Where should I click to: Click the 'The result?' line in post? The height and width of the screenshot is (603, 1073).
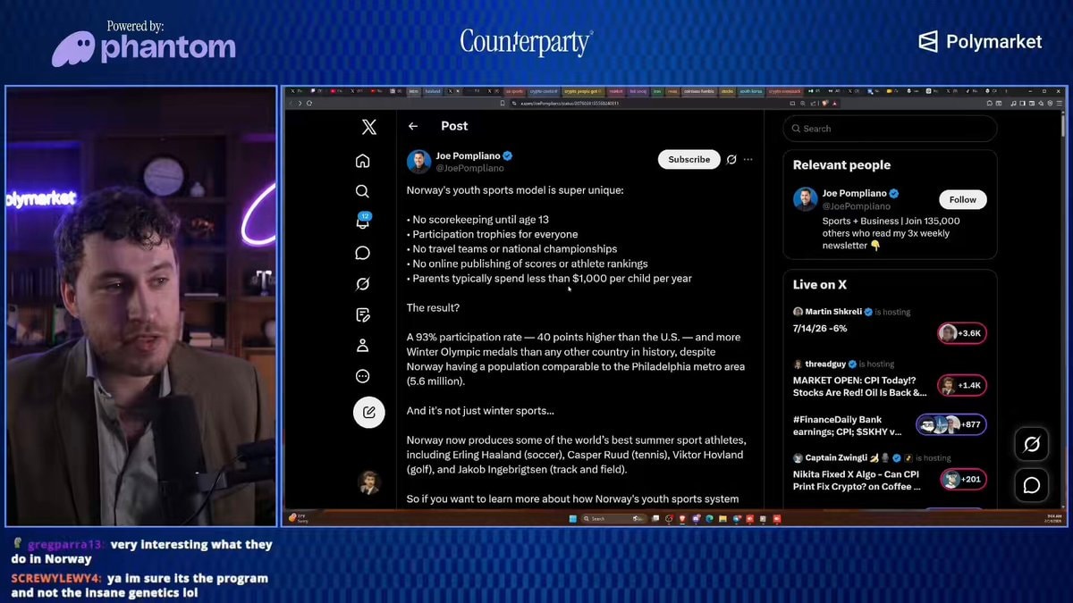coord(434,308)
